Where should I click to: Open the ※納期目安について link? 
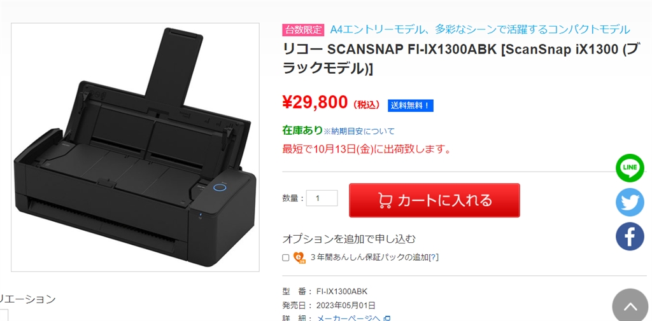pos(359,131)
